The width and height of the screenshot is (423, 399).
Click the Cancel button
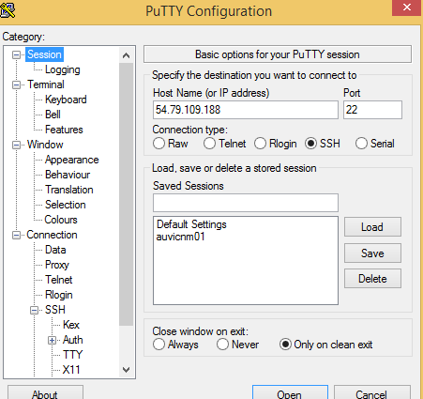tap(371, 392)
